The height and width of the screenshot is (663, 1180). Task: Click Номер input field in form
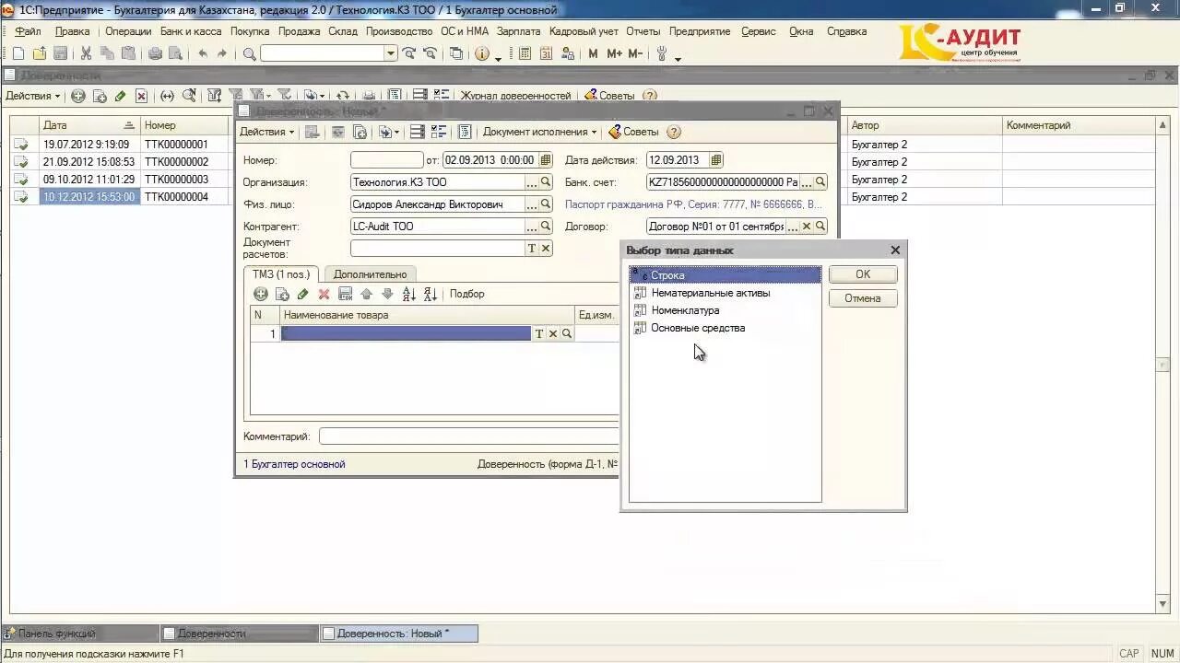387,160
